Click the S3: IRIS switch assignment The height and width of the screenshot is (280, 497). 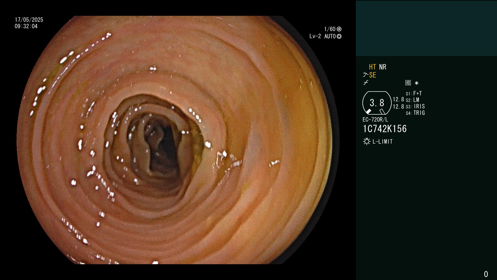pyautogui.click(x=415, y=106)
